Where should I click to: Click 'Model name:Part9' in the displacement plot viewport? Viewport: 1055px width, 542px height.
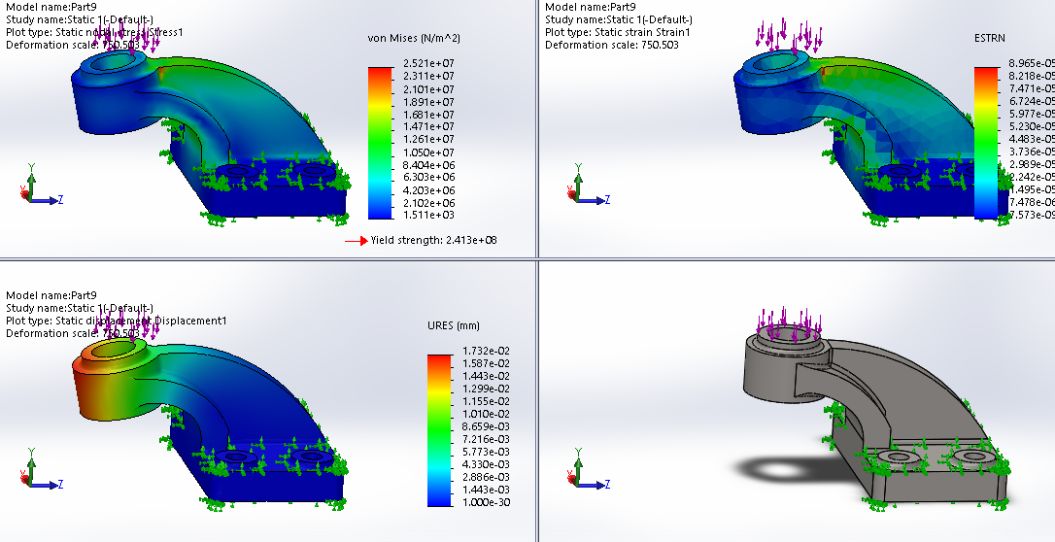(51, 295)
